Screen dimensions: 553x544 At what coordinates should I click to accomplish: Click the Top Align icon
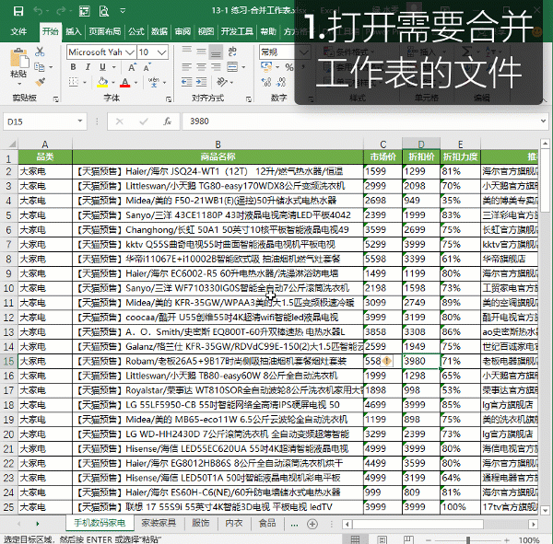(x=186, y=52)
